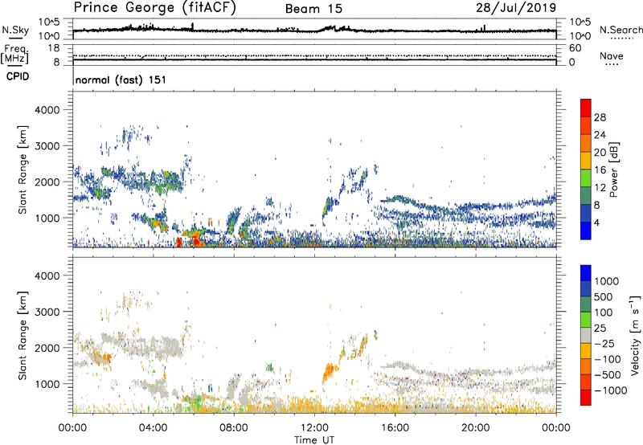Click the gray segment of velocity colorbar
Screen dimensions: 643x445
(586, 336)
